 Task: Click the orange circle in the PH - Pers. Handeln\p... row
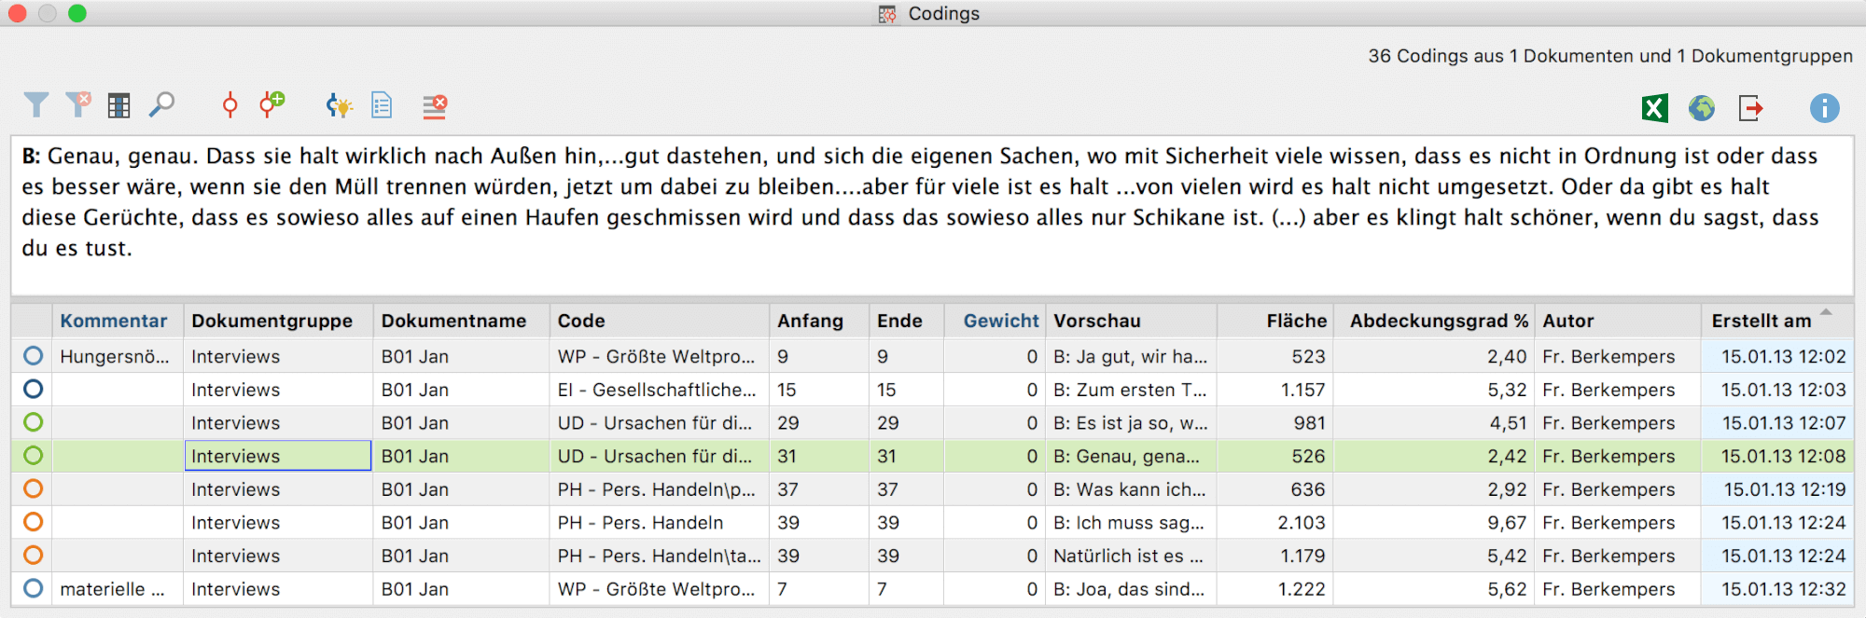[34, 488]
